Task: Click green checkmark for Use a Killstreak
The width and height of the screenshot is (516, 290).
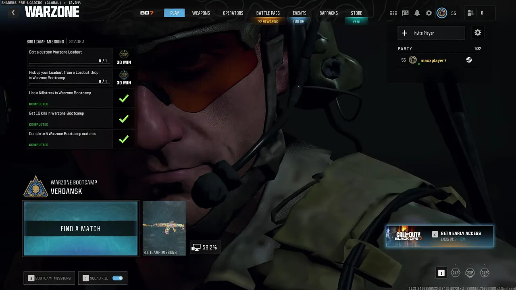Action: click(x=124, y=98)
